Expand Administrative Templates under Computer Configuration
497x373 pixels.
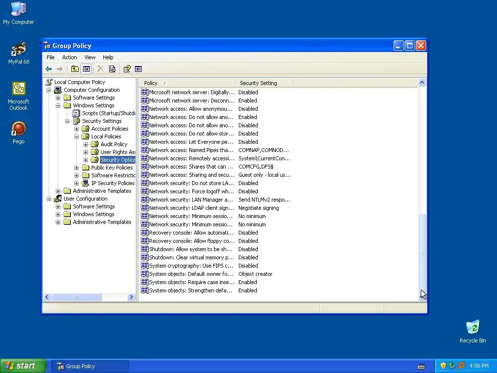pos(58,191)
